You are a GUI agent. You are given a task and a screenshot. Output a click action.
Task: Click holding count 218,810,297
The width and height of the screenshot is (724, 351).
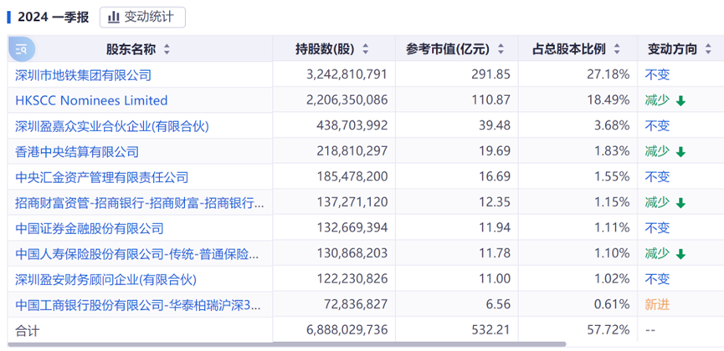(x=352, y=151)
